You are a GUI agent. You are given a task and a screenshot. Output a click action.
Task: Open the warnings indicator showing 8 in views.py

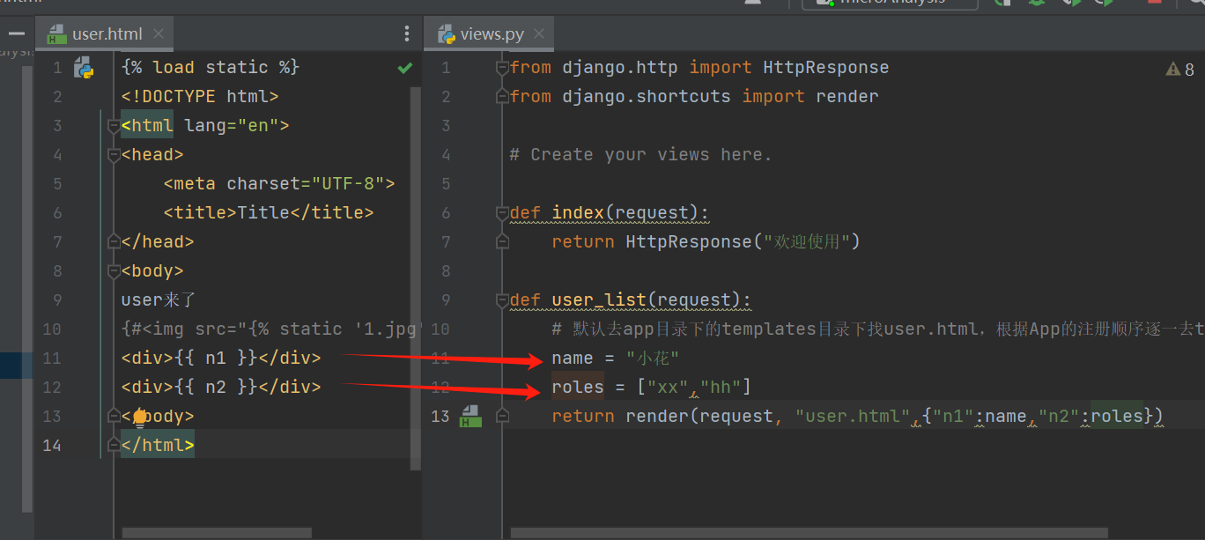pyautogui.click(x=1179, y=69)
